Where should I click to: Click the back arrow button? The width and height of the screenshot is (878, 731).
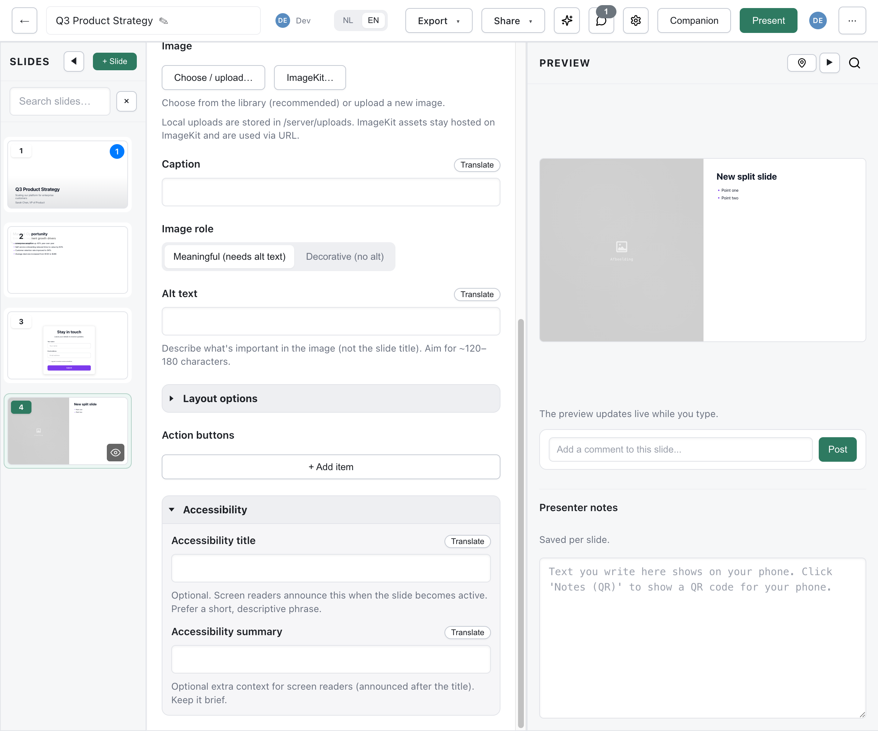[x=24, y=20]
